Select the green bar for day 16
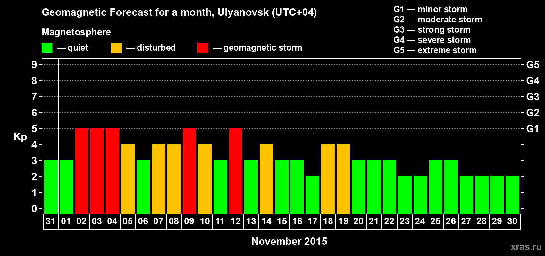The height and width of the screenshot is (256, 545). coord(297,187)
